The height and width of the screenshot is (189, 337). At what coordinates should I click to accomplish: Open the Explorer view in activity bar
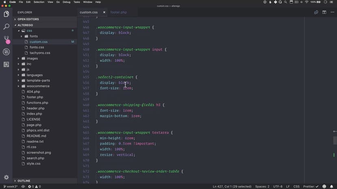6,14
